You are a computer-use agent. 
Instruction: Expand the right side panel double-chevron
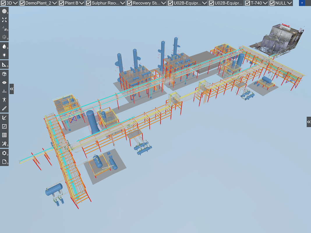tap(309, 122)
